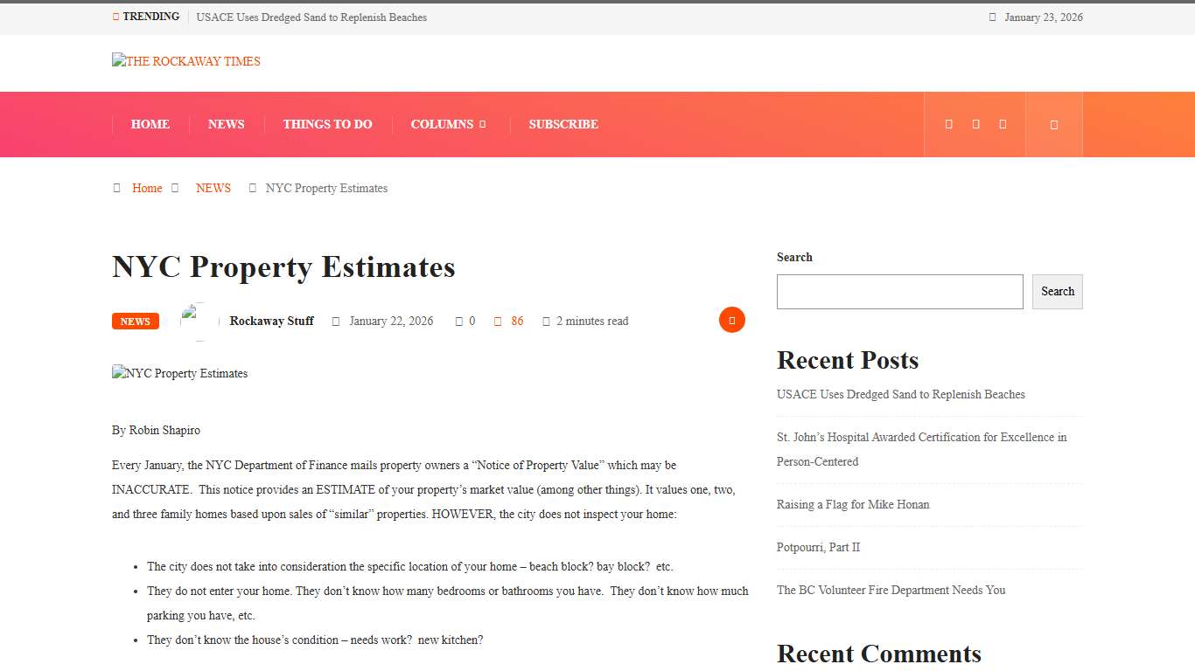Click the home icon in the breadcrumb trail

pos(116,188)
